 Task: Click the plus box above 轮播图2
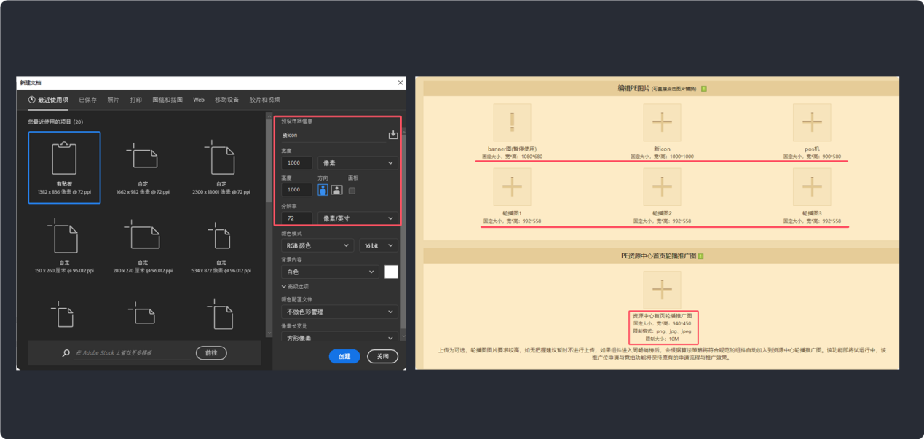pyautogui.click(x=662, y=187)
